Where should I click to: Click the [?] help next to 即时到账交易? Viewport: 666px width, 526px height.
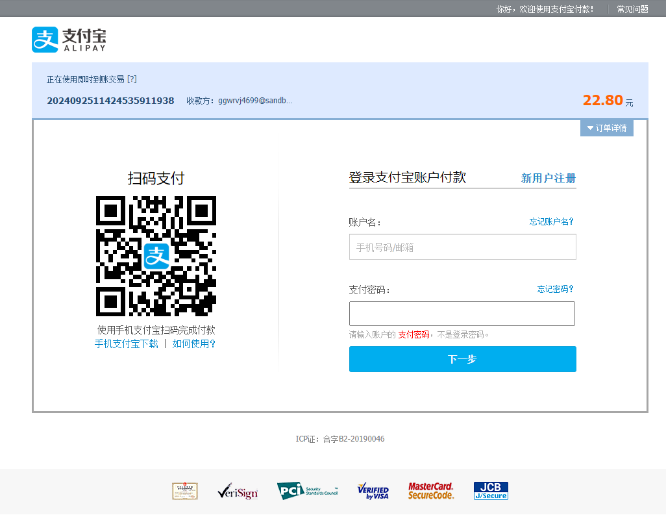pos(132,79)
